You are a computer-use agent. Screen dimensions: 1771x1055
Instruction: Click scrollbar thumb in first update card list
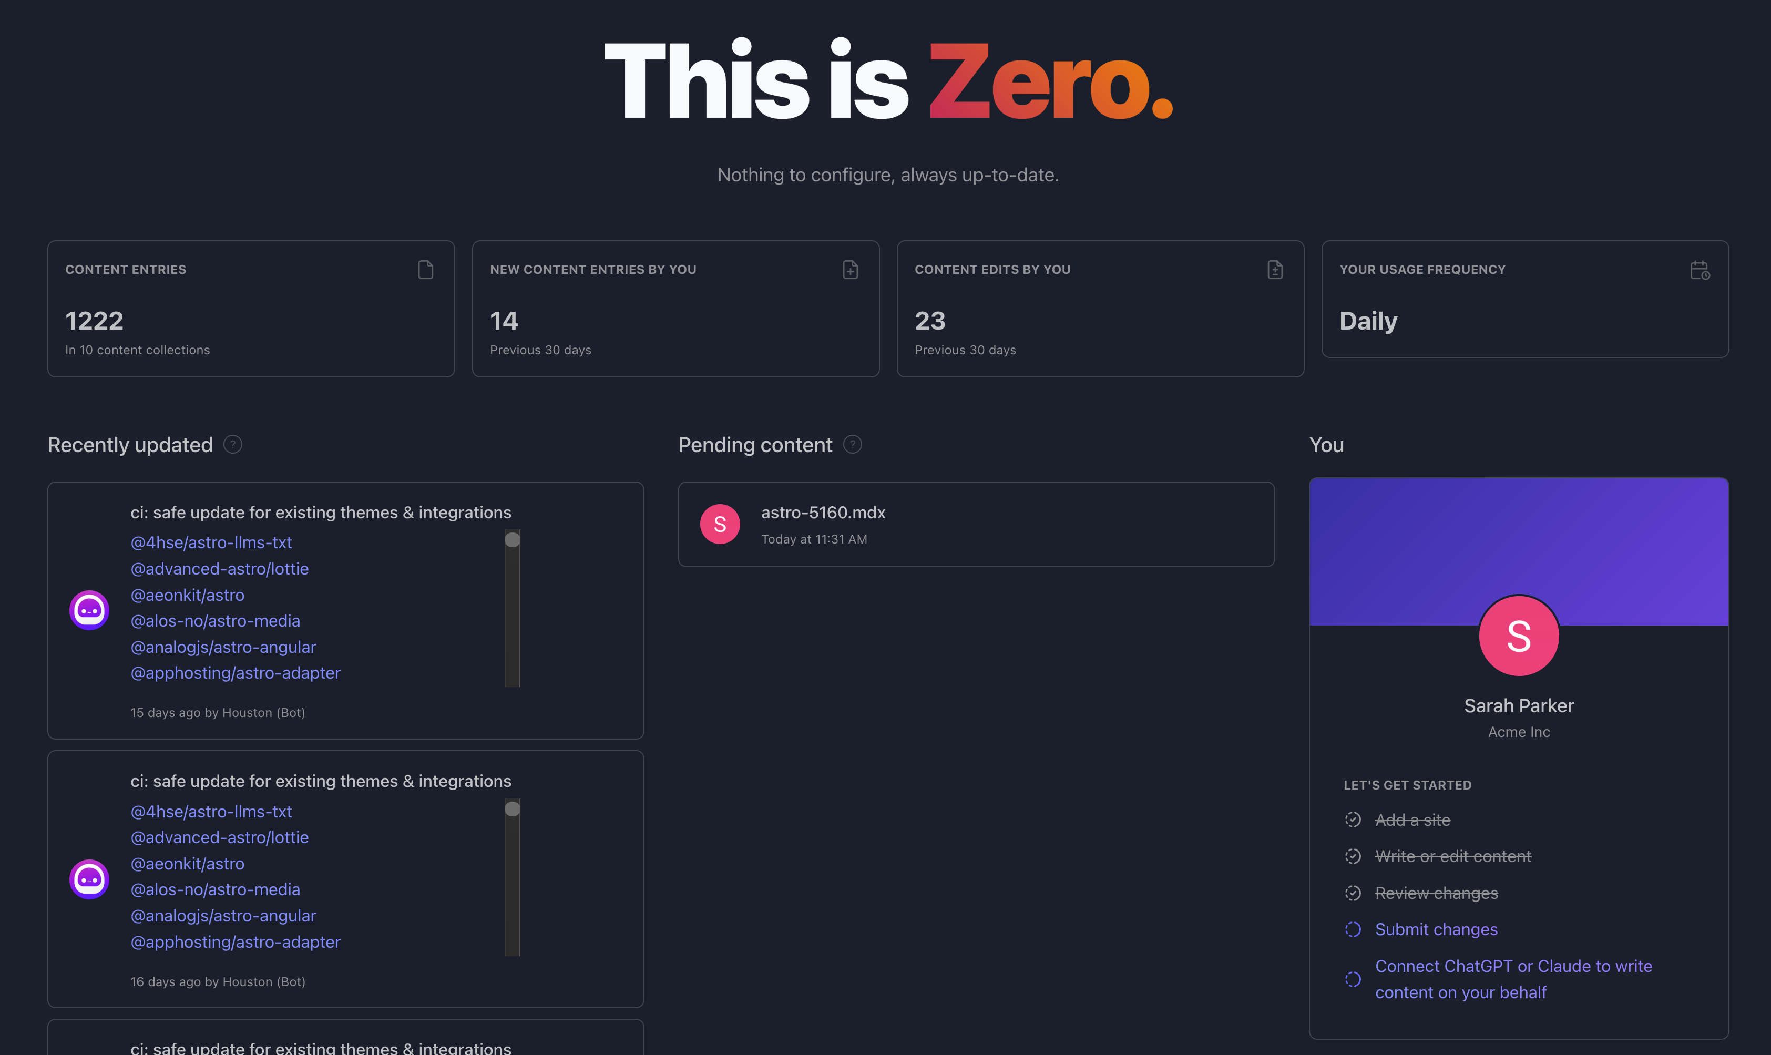pos(512,540)
